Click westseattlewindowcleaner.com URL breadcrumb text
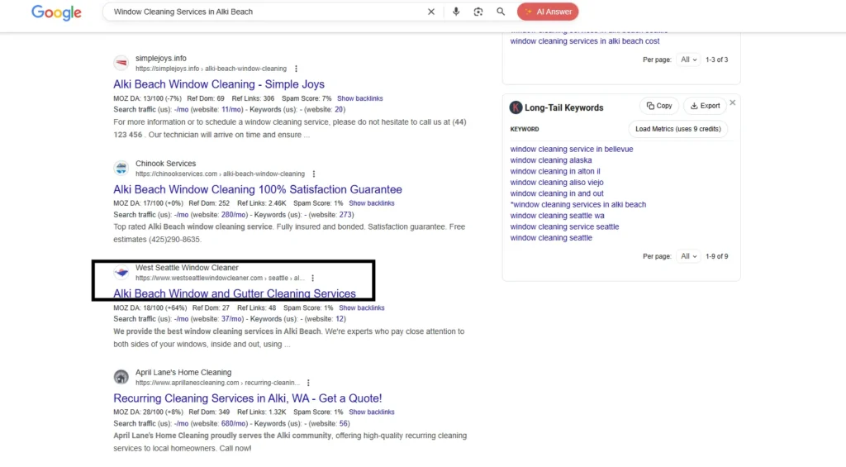 (x=220, y=279)
